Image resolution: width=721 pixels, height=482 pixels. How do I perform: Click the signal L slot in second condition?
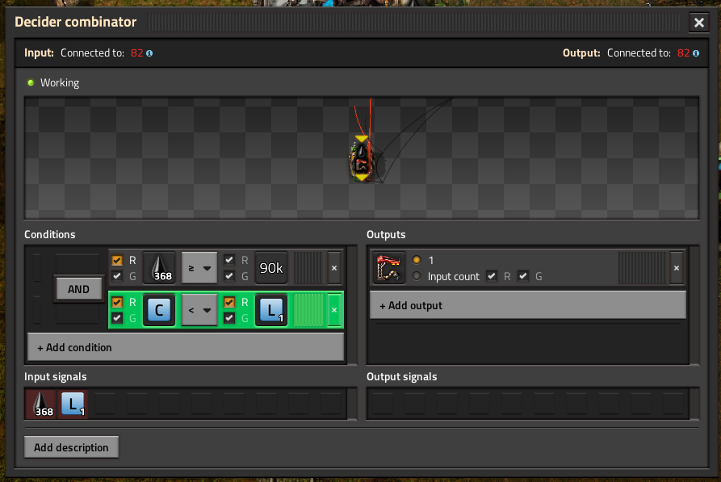pyautogui.click(x=271, y=310)
